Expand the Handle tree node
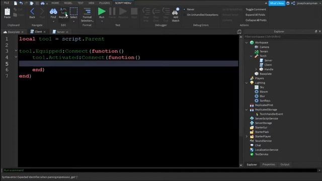 (256, 69)
